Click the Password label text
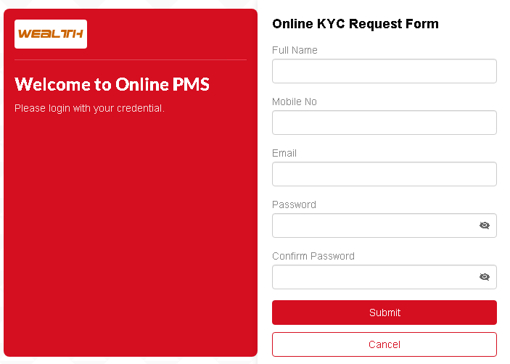Image resolution: width=510 pixels, height=364 pixels. 294,204
